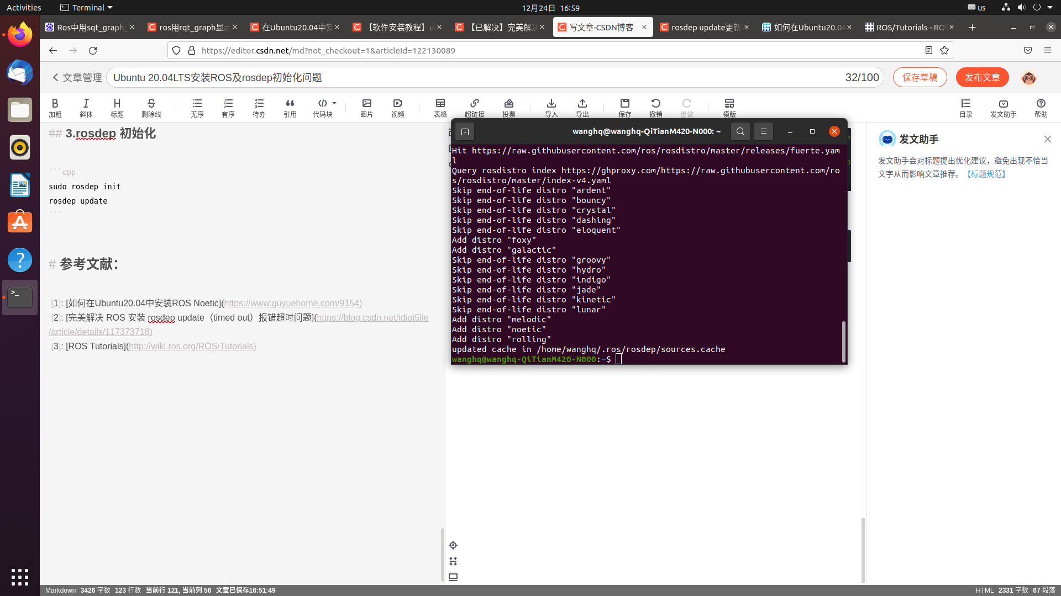Insert a table with 表格 icon
This screenshot has width=1061, height=596.
tap(440, 107)
